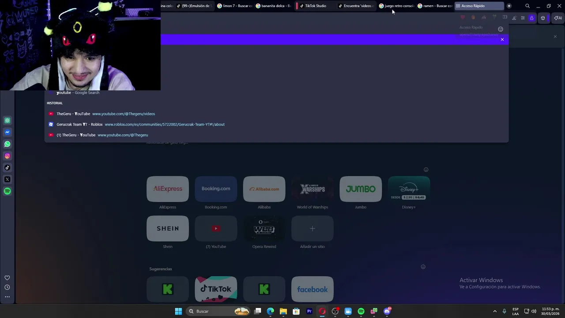This screenshot has width=565, height=318.
Task: Open the volume control in tray
Action: (x=534, y=311)
